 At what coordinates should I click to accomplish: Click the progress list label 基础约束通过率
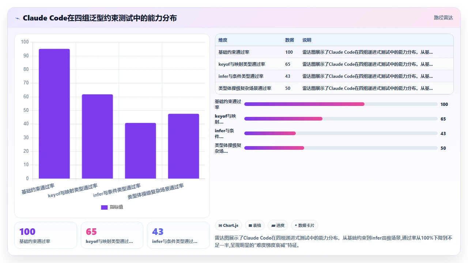[x=228, y=104]
